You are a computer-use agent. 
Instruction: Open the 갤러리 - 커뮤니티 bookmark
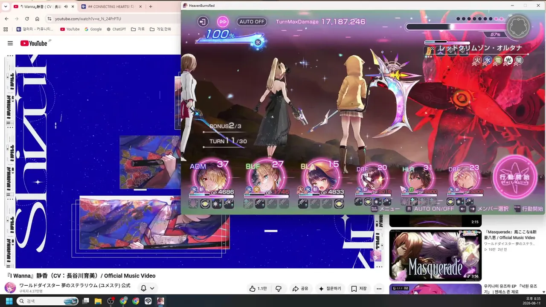[x=35, y=29]
